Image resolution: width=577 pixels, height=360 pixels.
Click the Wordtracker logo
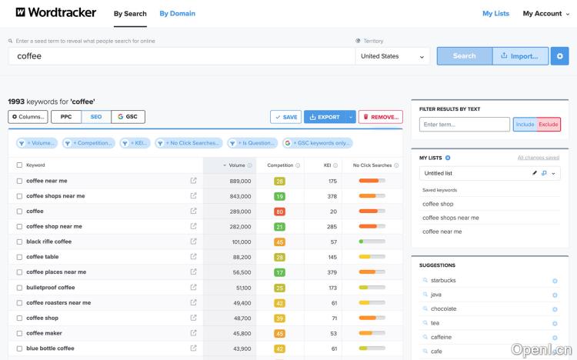(55, 12)
